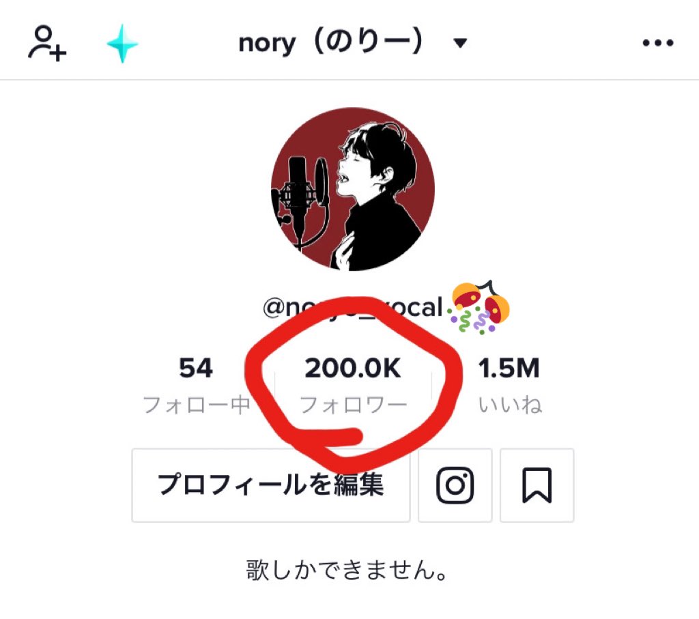
Task: Select the フォロワー label
Action: tap(353, 405)
